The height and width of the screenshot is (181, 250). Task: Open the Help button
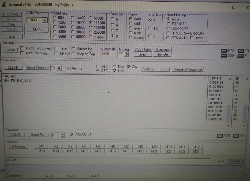click(x=12, y=24)
